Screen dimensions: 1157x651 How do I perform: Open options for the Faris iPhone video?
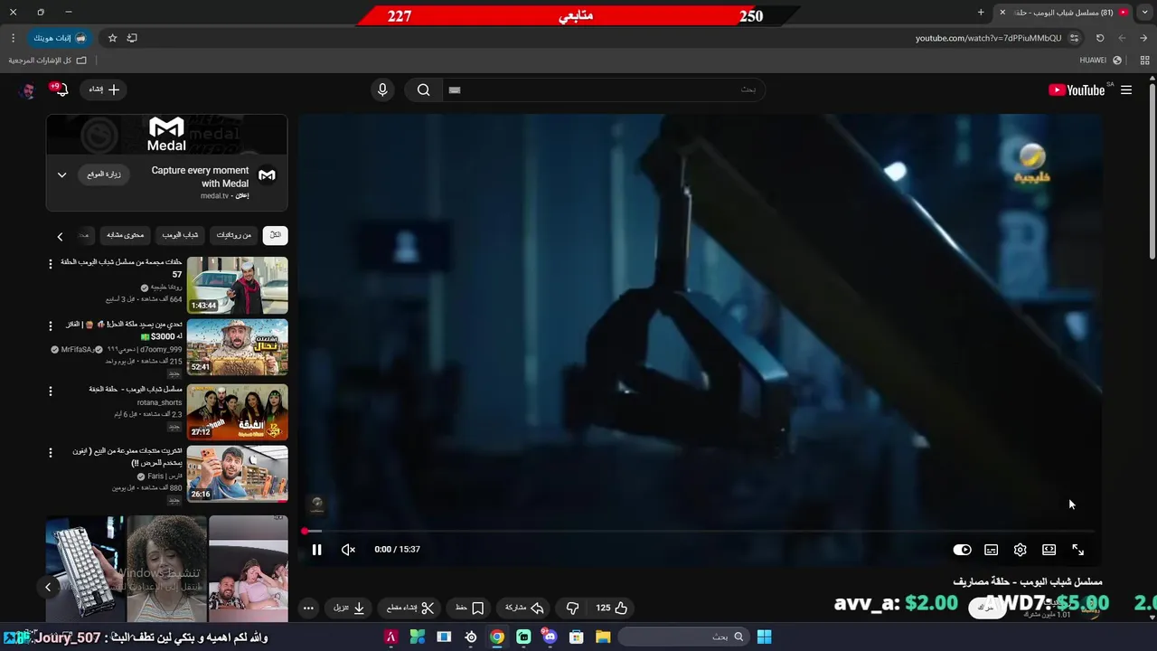tap(51, 453)
